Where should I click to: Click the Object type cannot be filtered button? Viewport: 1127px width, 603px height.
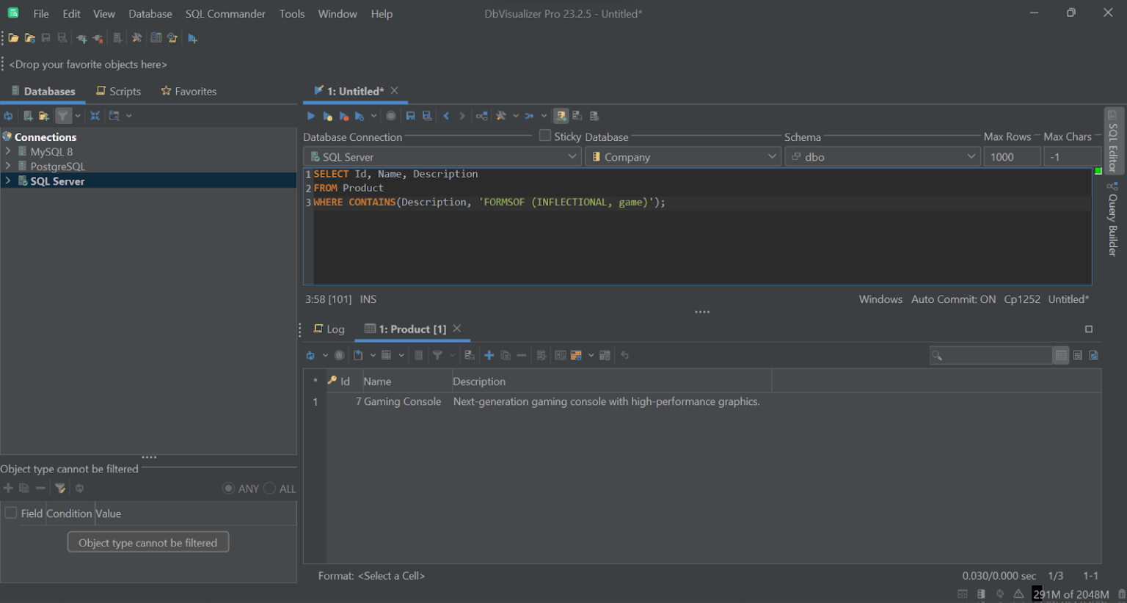click(x=147, y=541)
